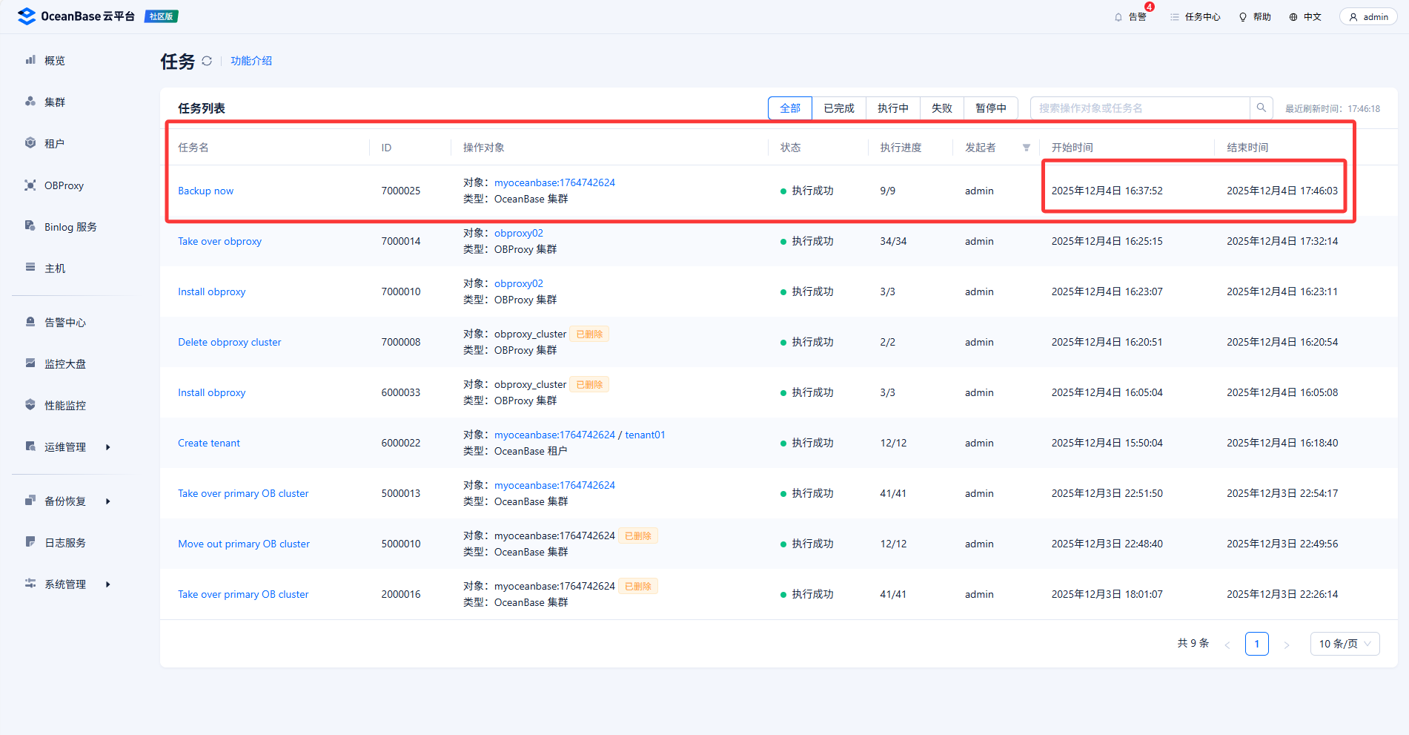Open the 告警 alarm bell notifications
Image resolution: width=1409 pixels, height=735 pixels.
click(1130, 17)
